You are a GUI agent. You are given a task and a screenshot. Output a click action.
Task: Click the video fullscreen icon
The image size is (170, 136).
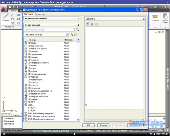point(154,134)
